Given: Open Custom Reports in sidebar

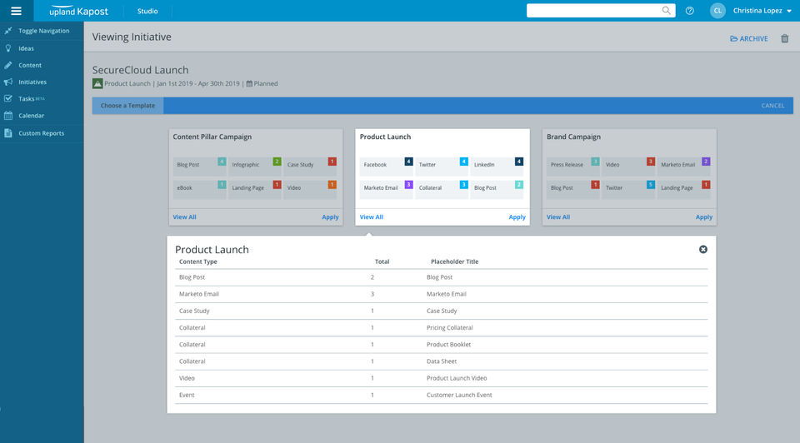Looking at the screenshot, I should point(42,133).
